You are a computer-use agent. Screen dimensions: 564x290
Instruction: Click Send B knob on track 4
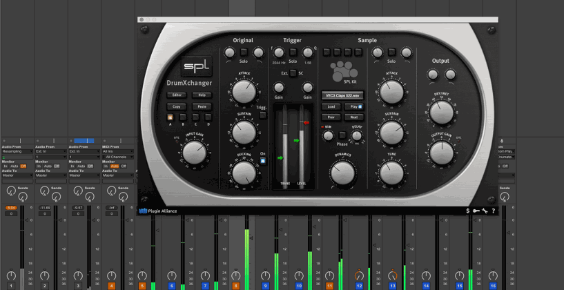pyautogui.click(x=123, y=197)
